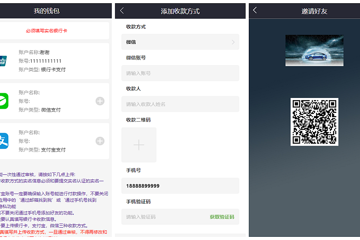Screen dimensions: 360x240
Task: Click the 账号:11111111111 text
Action: pyautogui.click(x=40, y=61)
